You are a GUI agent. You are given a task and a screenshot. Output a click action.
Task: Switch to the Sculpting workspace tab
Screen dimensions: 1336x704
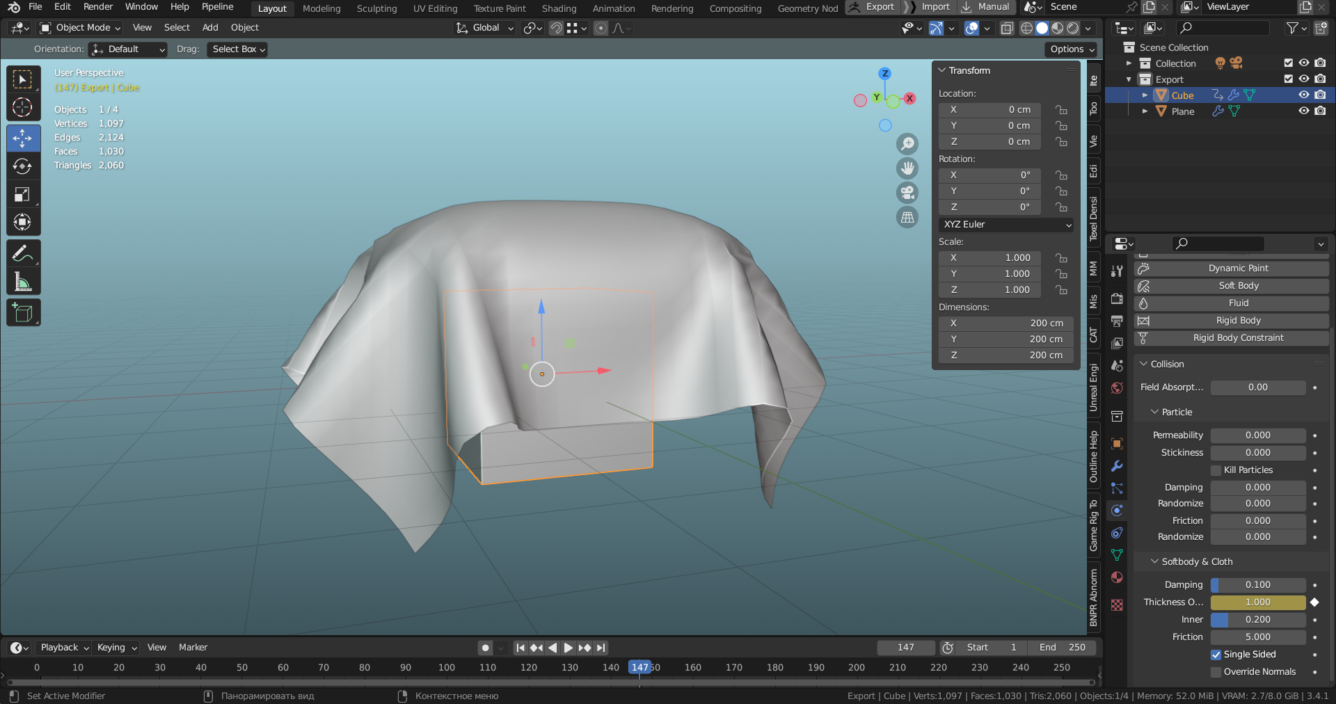tap(376, 8)
